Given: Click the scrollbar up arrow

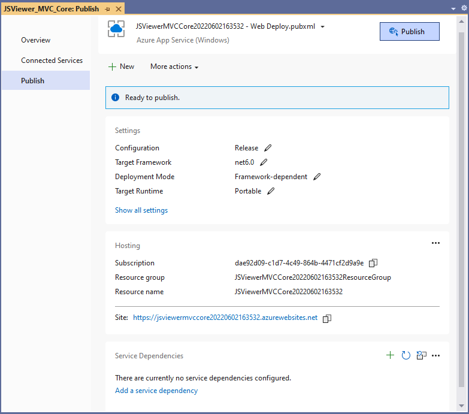Looking at the screenshot, I should 462,22.
